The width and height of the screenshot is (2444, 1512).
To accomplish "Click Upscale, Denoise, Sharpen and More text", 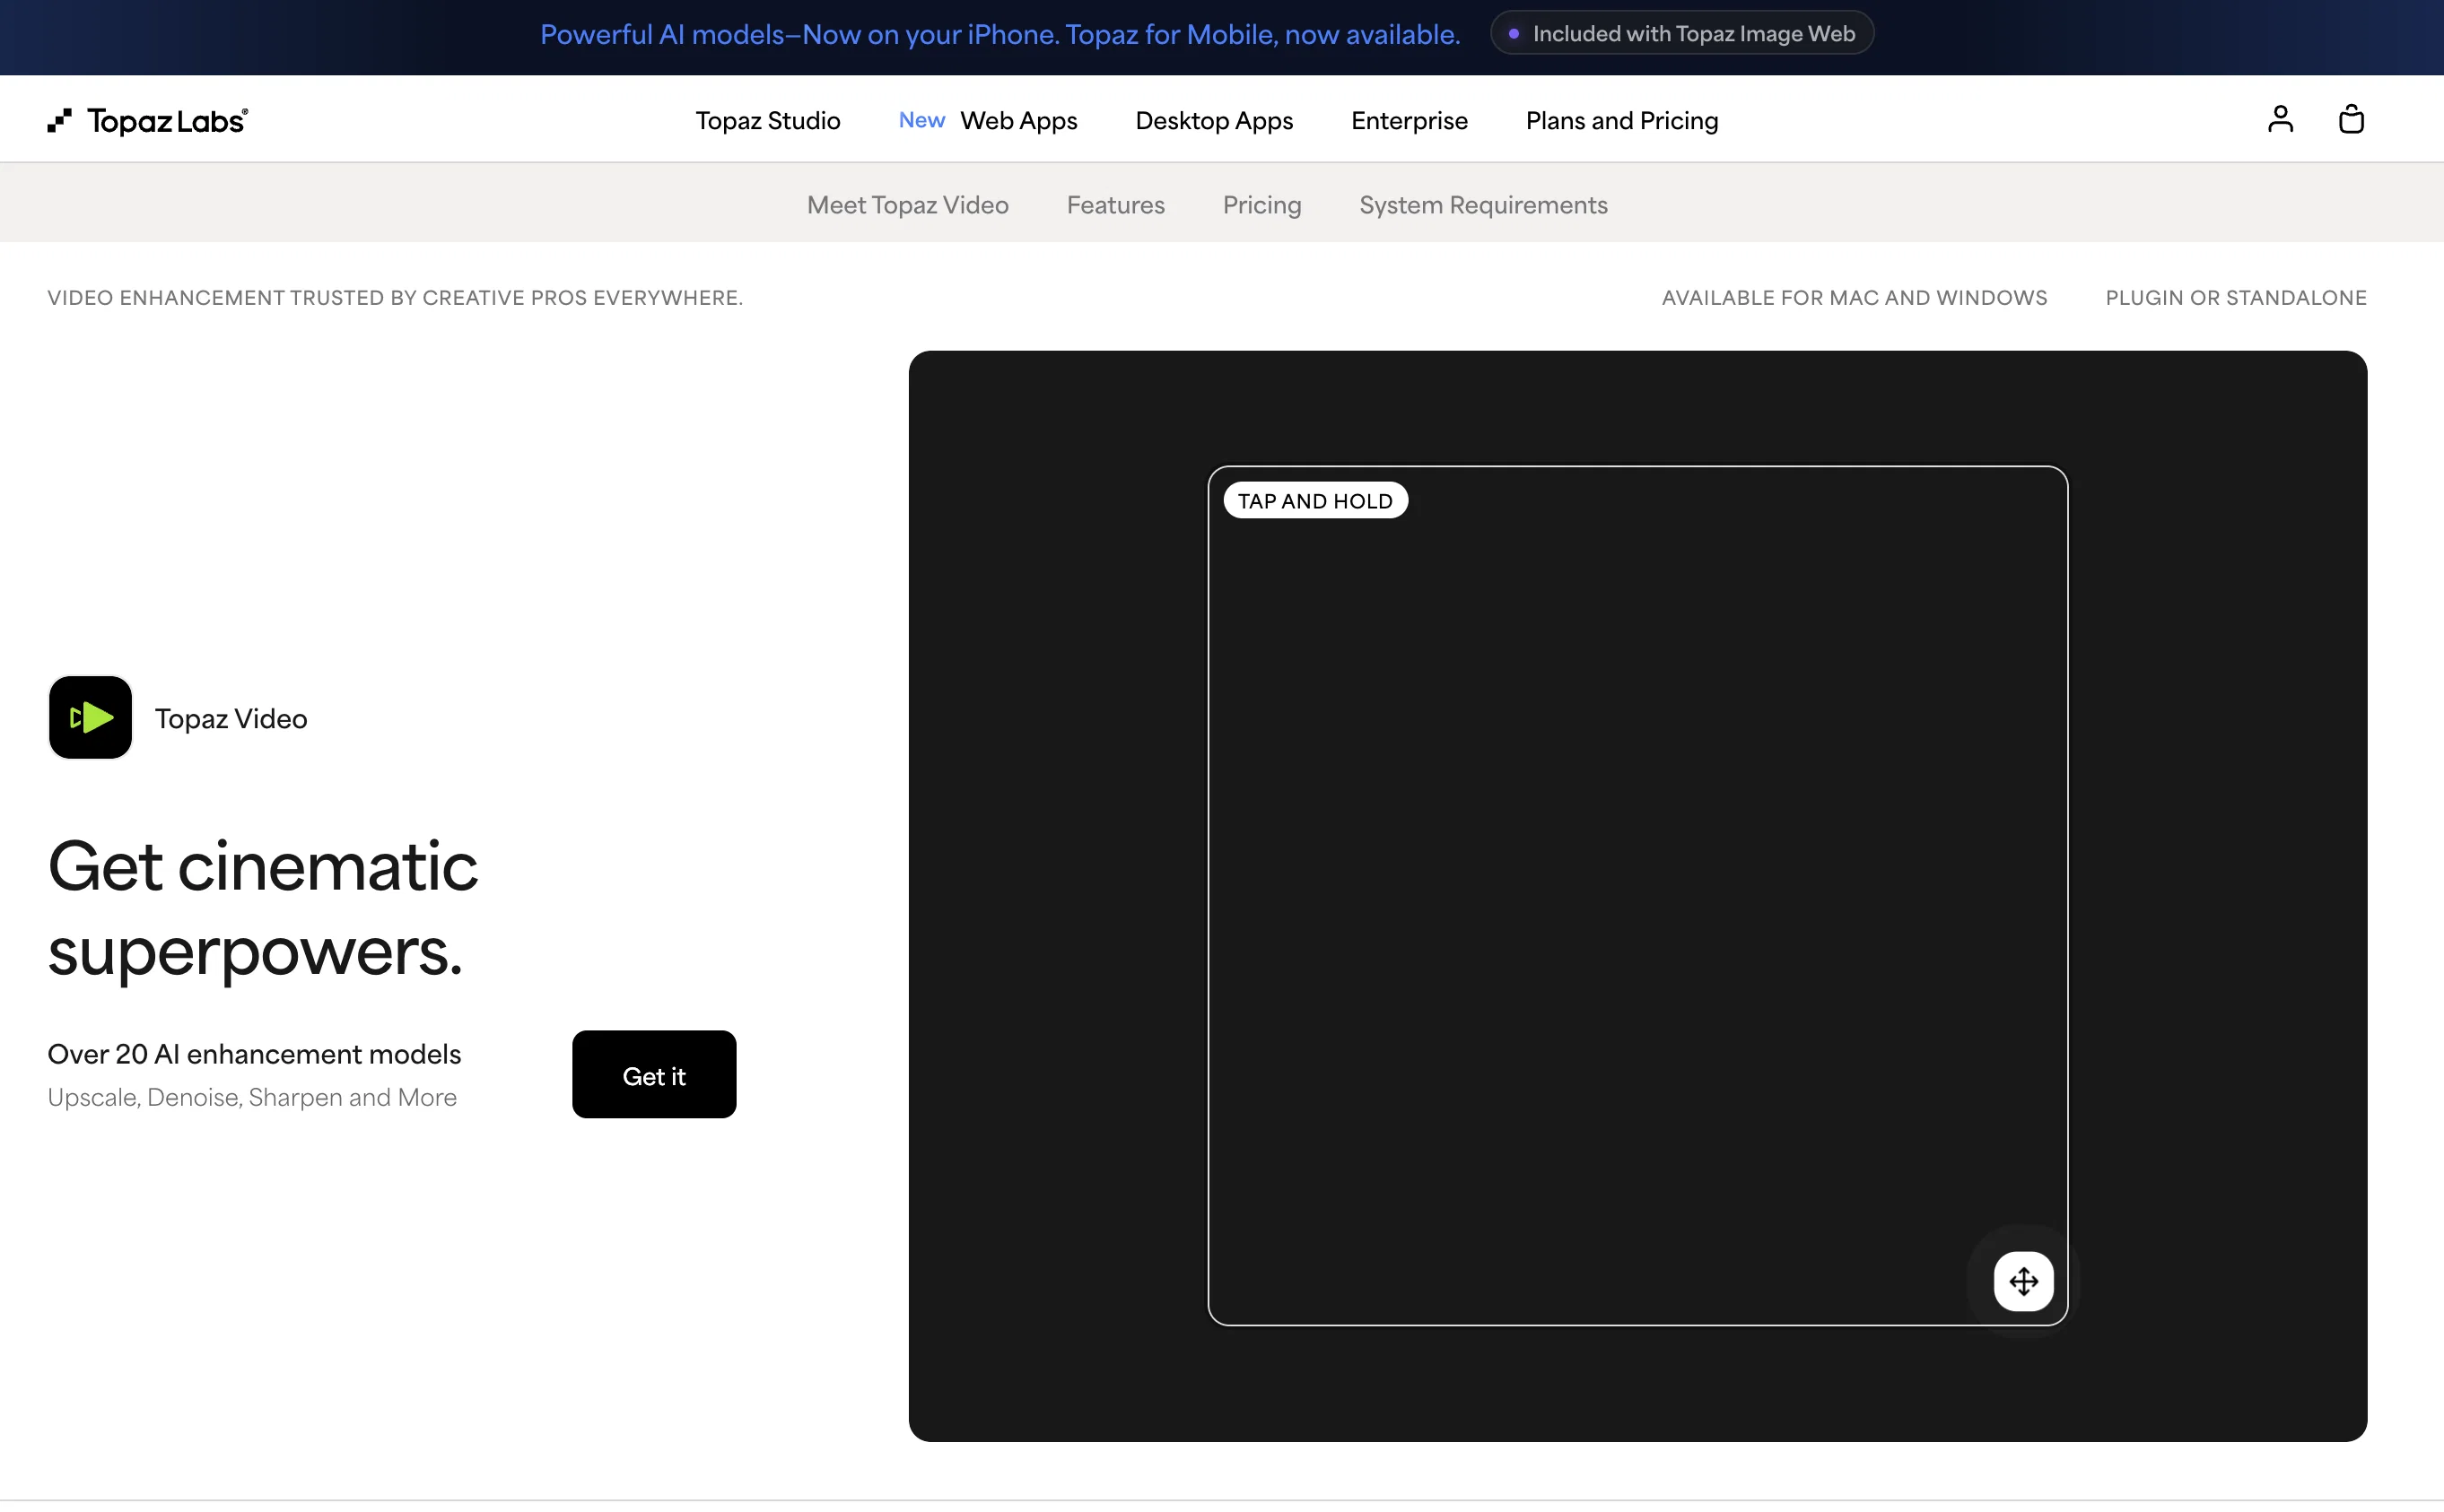I will point(252,1097).
